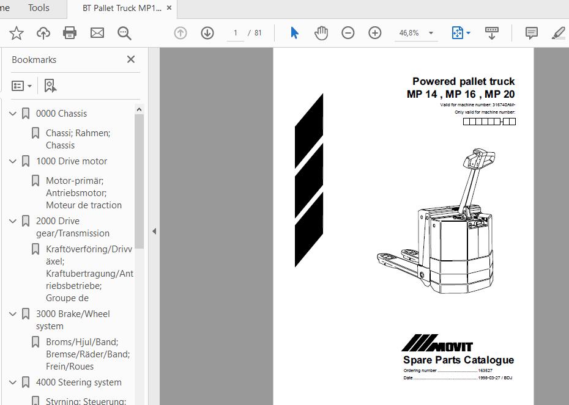This screenshot has height=405, width=569.
Task: Click the bookmark icon beside Motor-primär
Action: [35, 180]
